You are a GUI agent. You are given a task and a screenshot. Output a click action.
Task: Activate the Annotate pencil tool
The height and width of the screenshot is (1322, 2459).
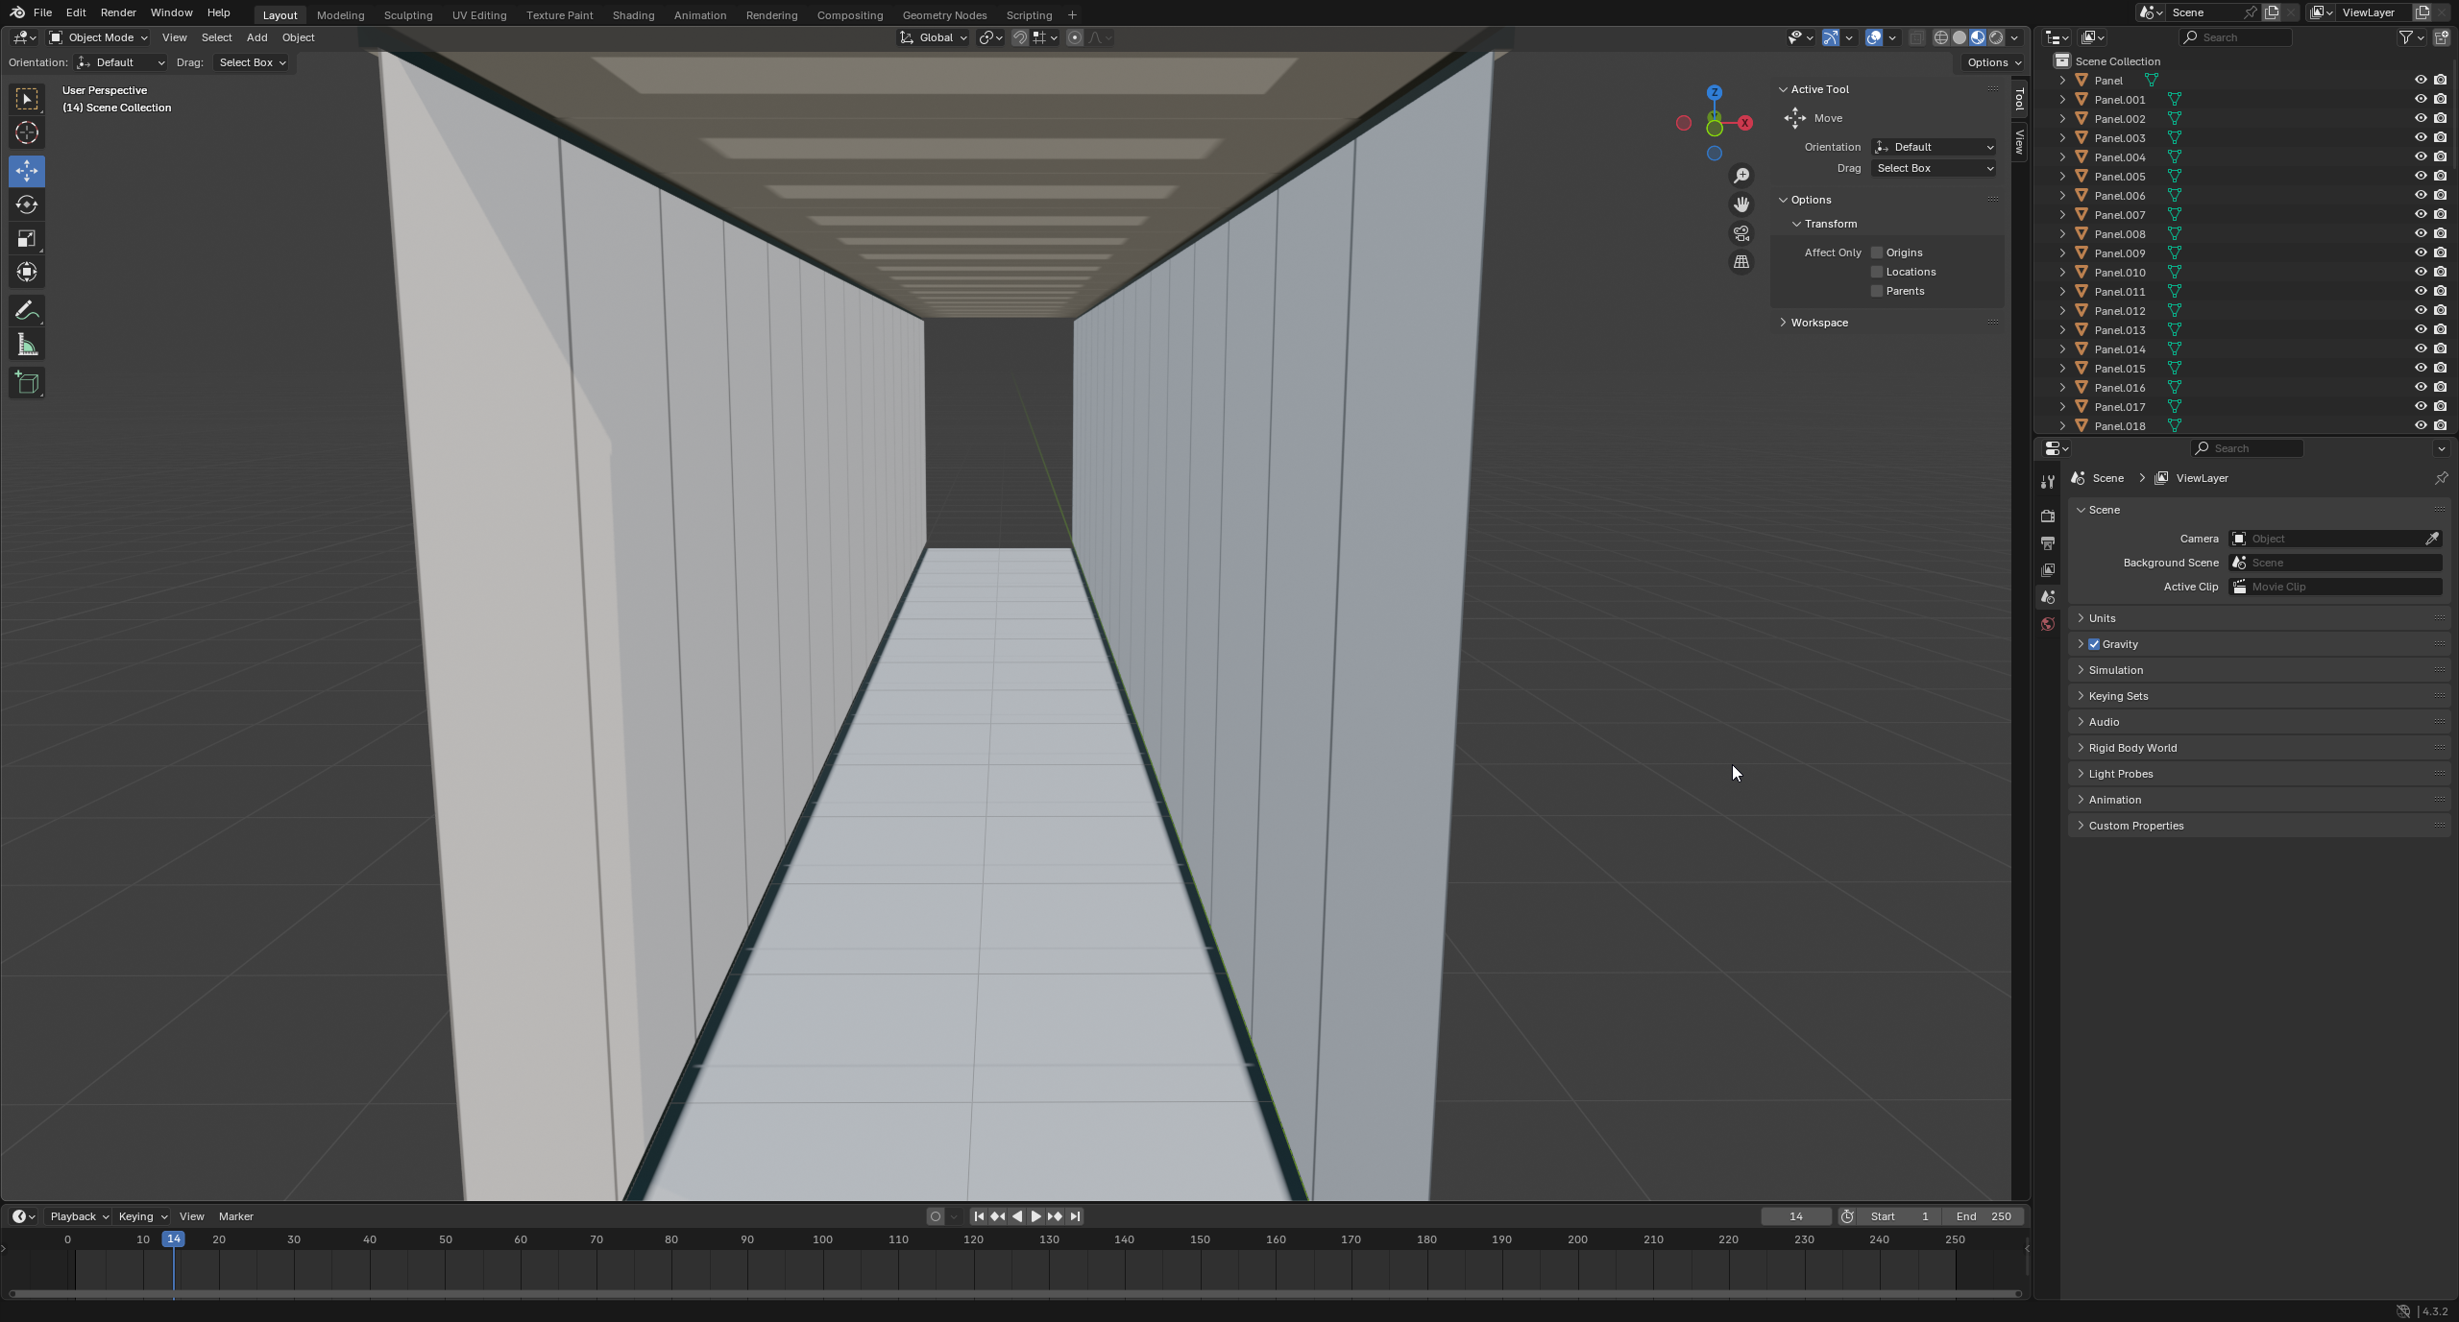point(27,311)
